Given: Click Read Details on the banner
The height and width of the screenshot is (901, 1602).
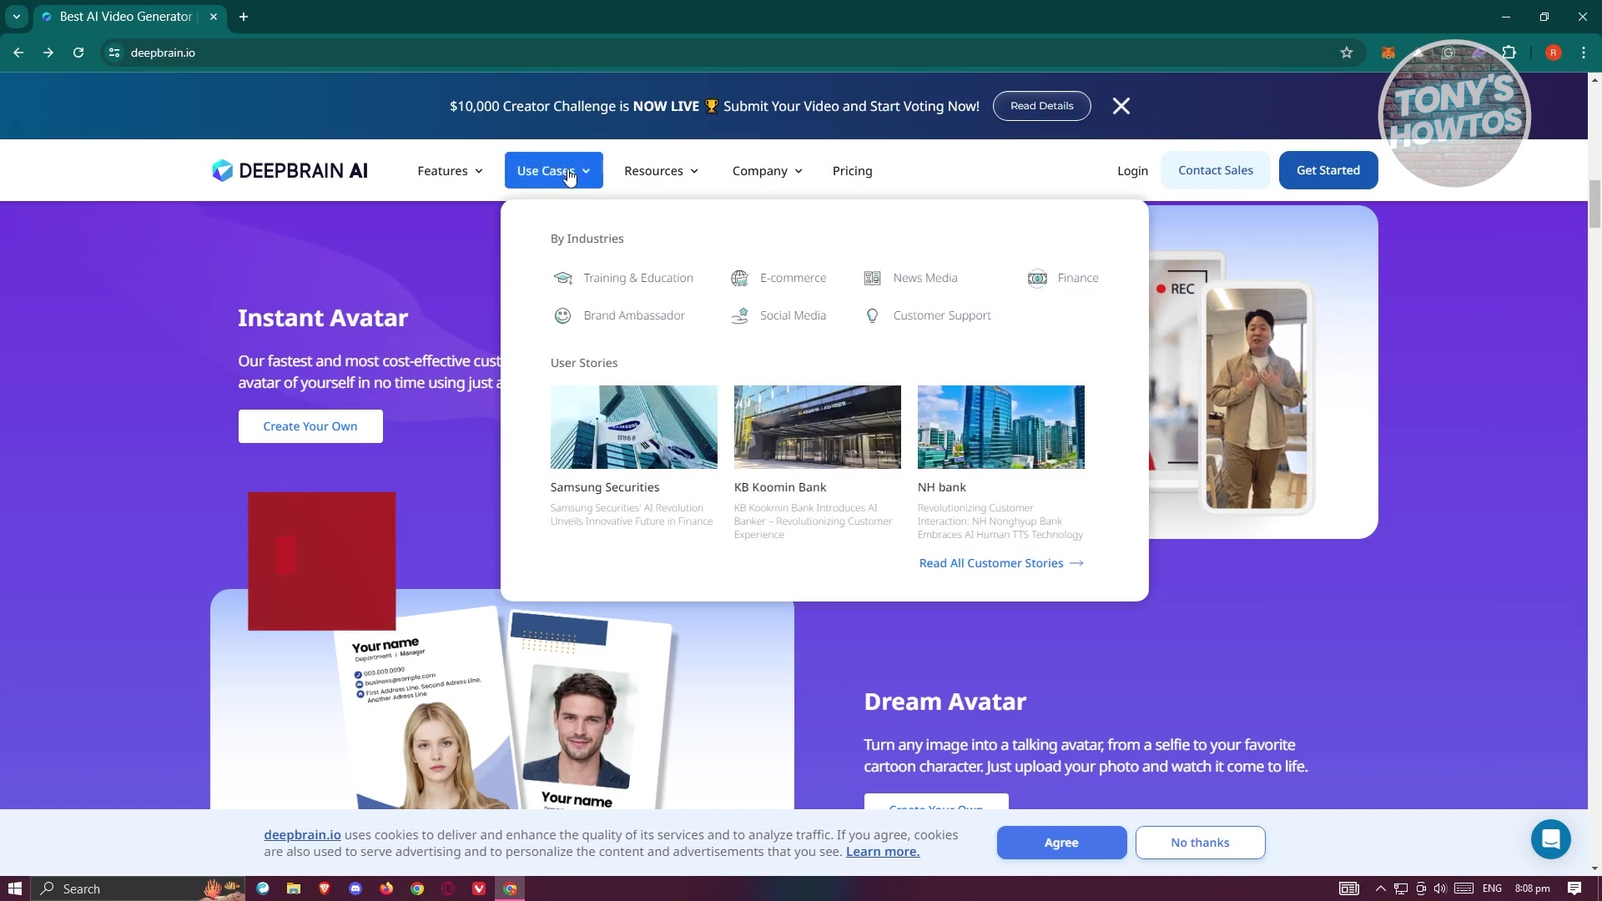Looking at the screenshot, I should pyautogui.click(x=1041, y=106).
